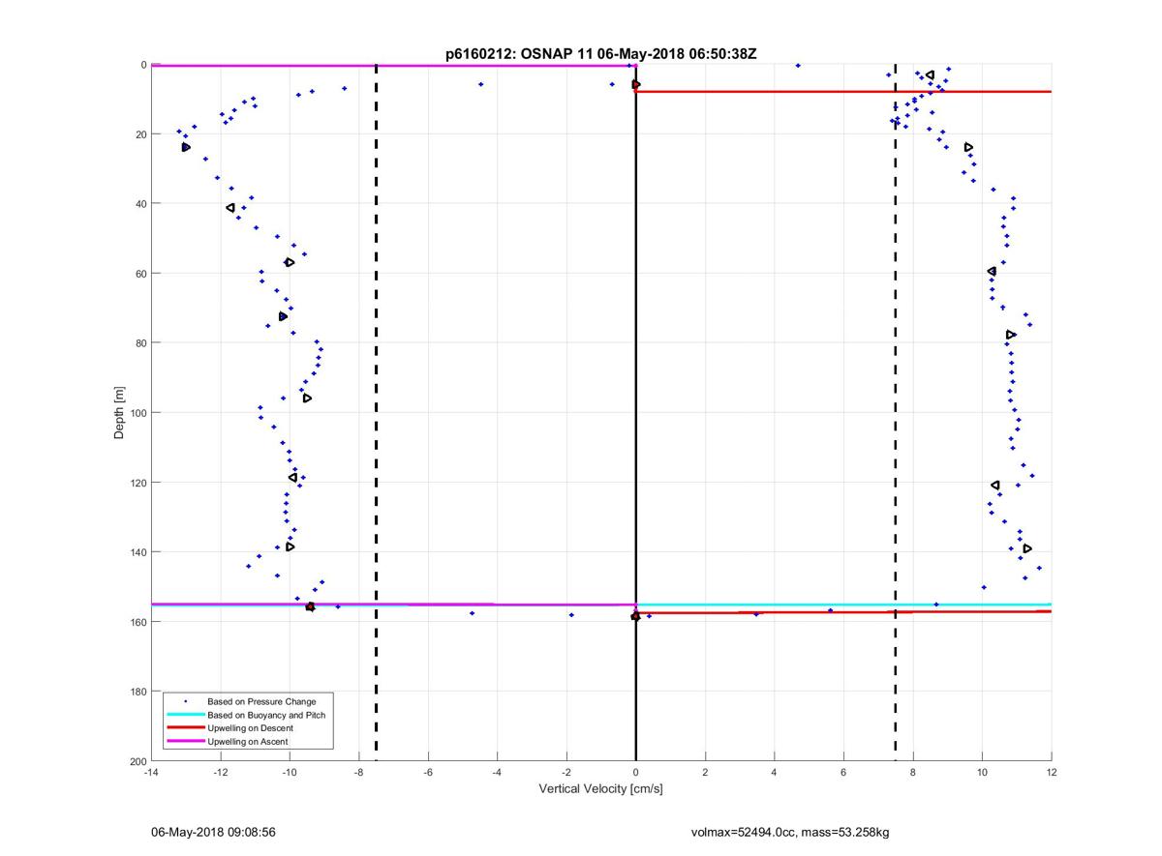
Task: Click the x-axis tick label '10'
Action: click(x=982, y=772)
